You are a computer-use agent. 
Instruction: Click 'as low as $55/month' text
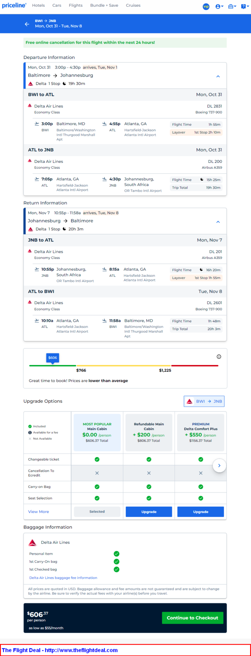click(x=46, y=628)
